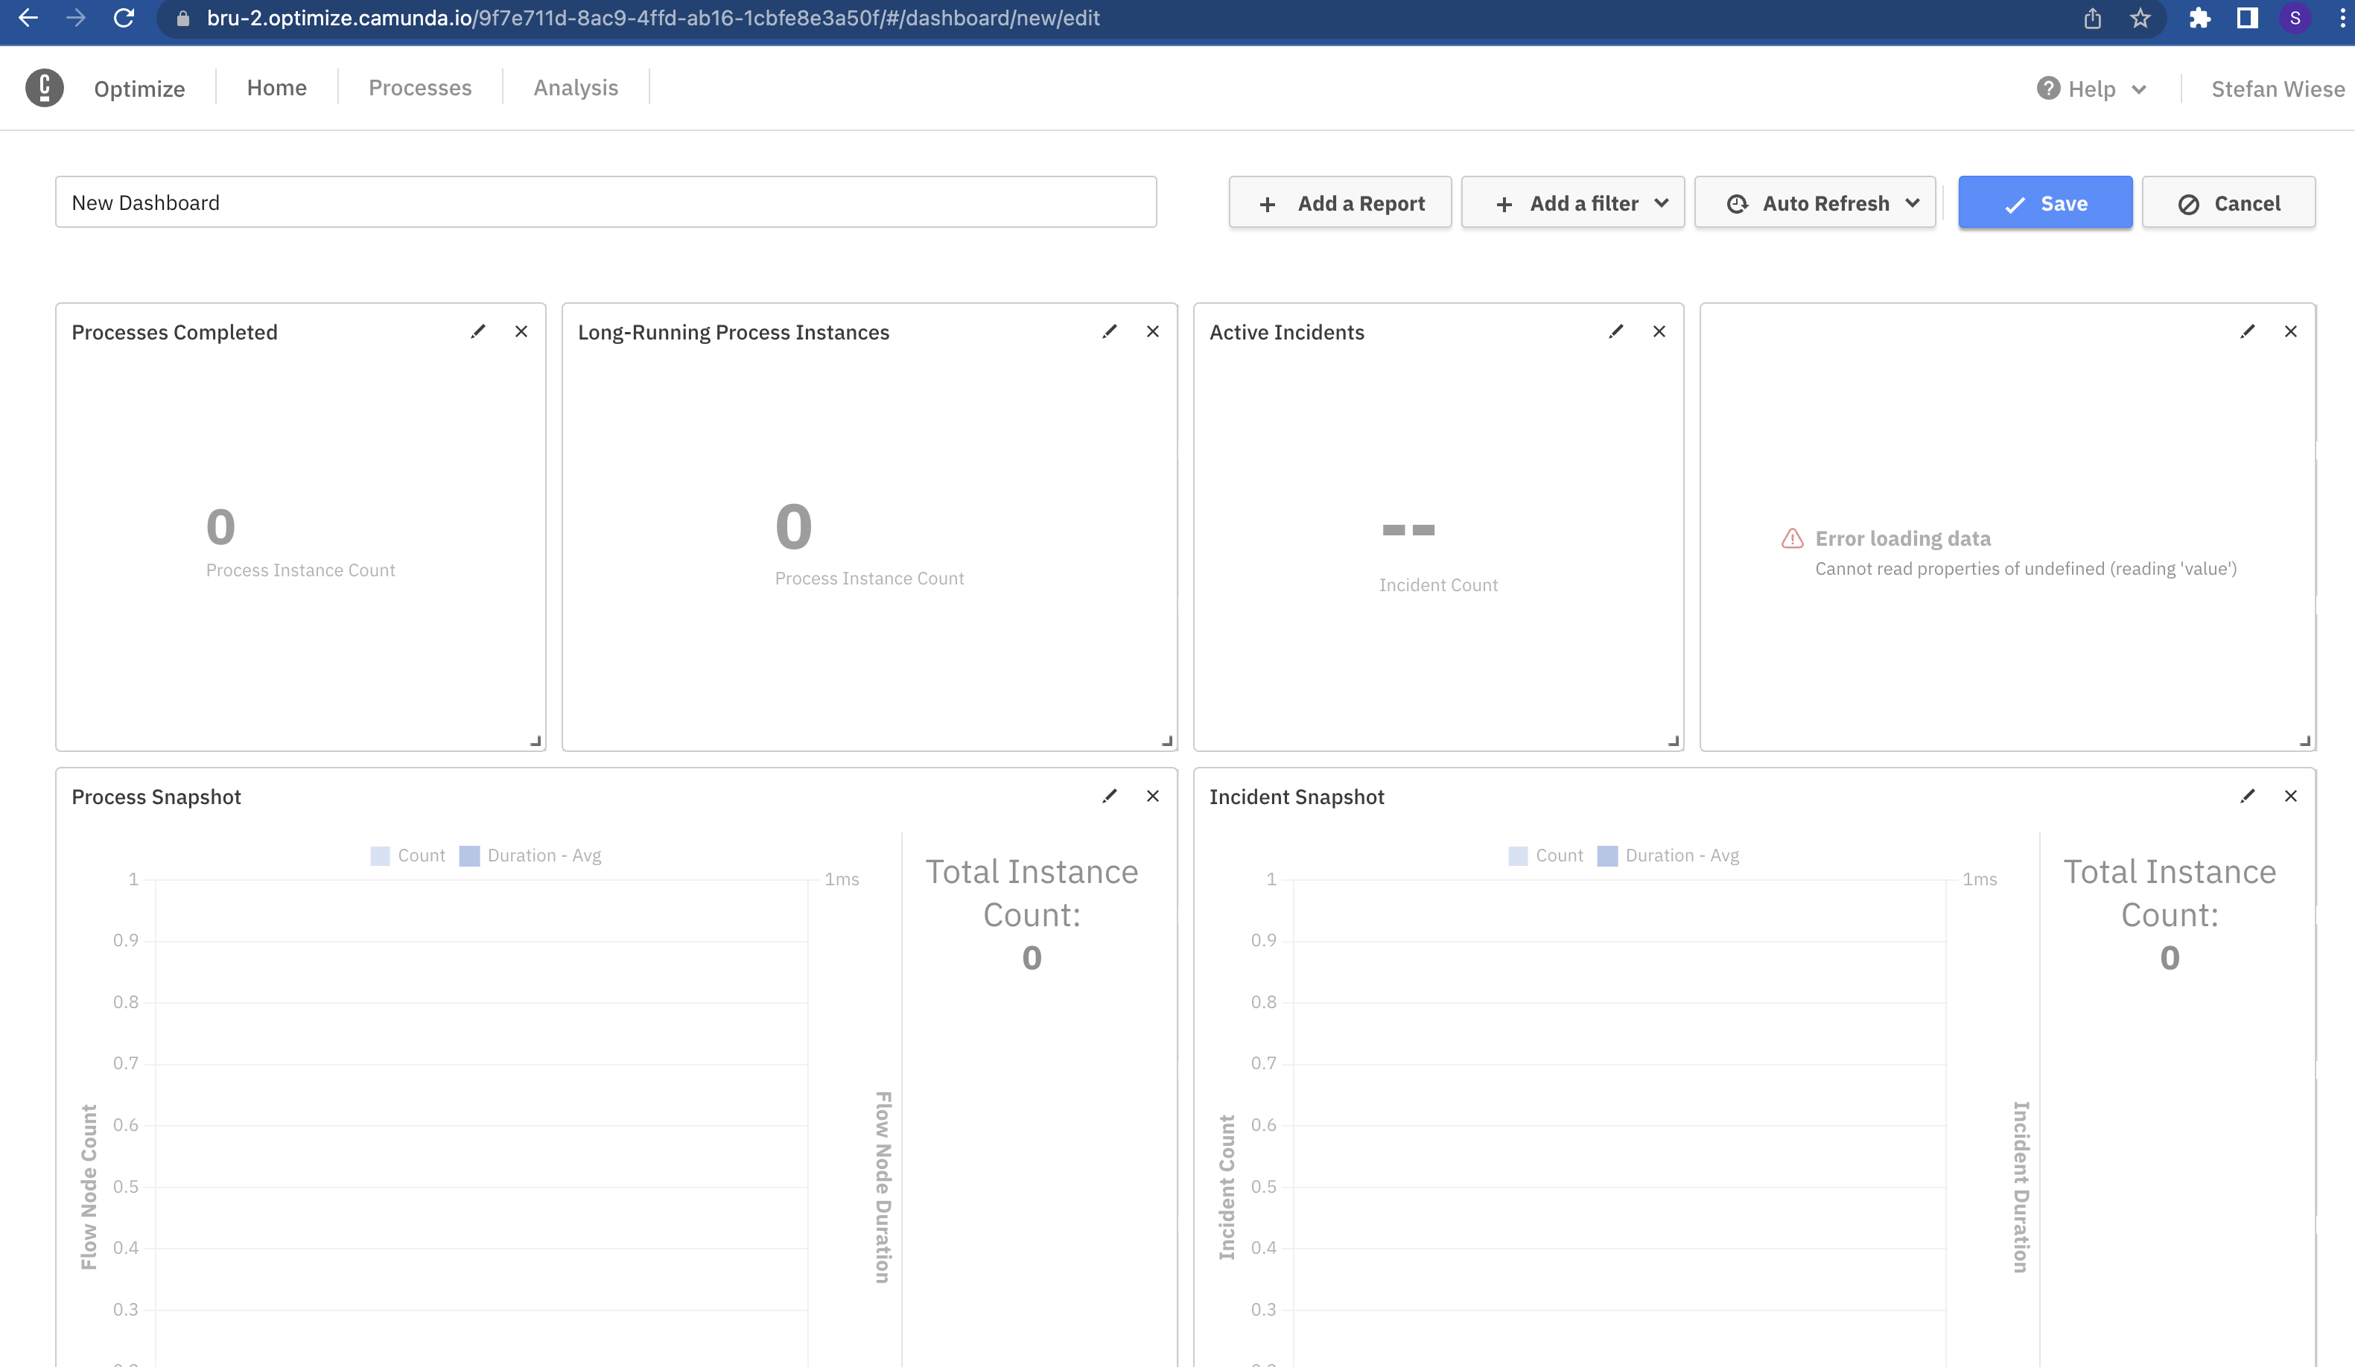Viewport: 2355px width, 1367px height.
Task: Open browser extensions puzzle icon
Action: coord(2199,19)
